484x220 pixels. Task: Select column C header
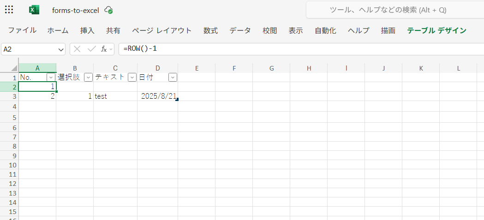click(115, 68)
